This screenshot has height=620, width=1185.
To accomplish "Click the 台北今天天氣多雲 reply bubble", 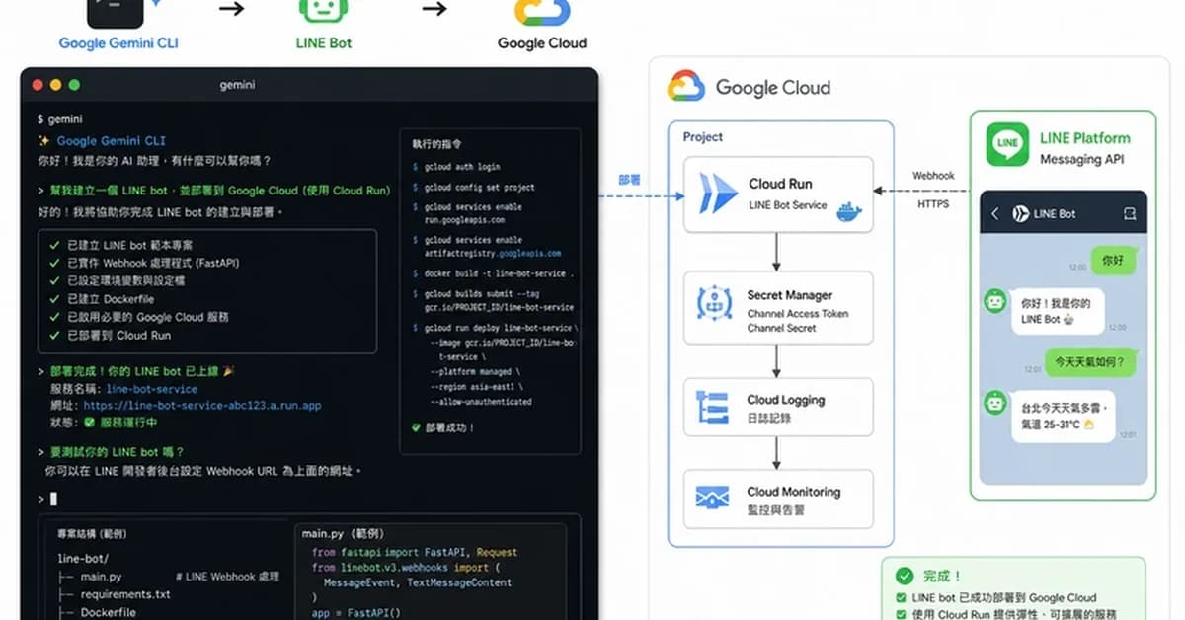I will (1063, 415).
